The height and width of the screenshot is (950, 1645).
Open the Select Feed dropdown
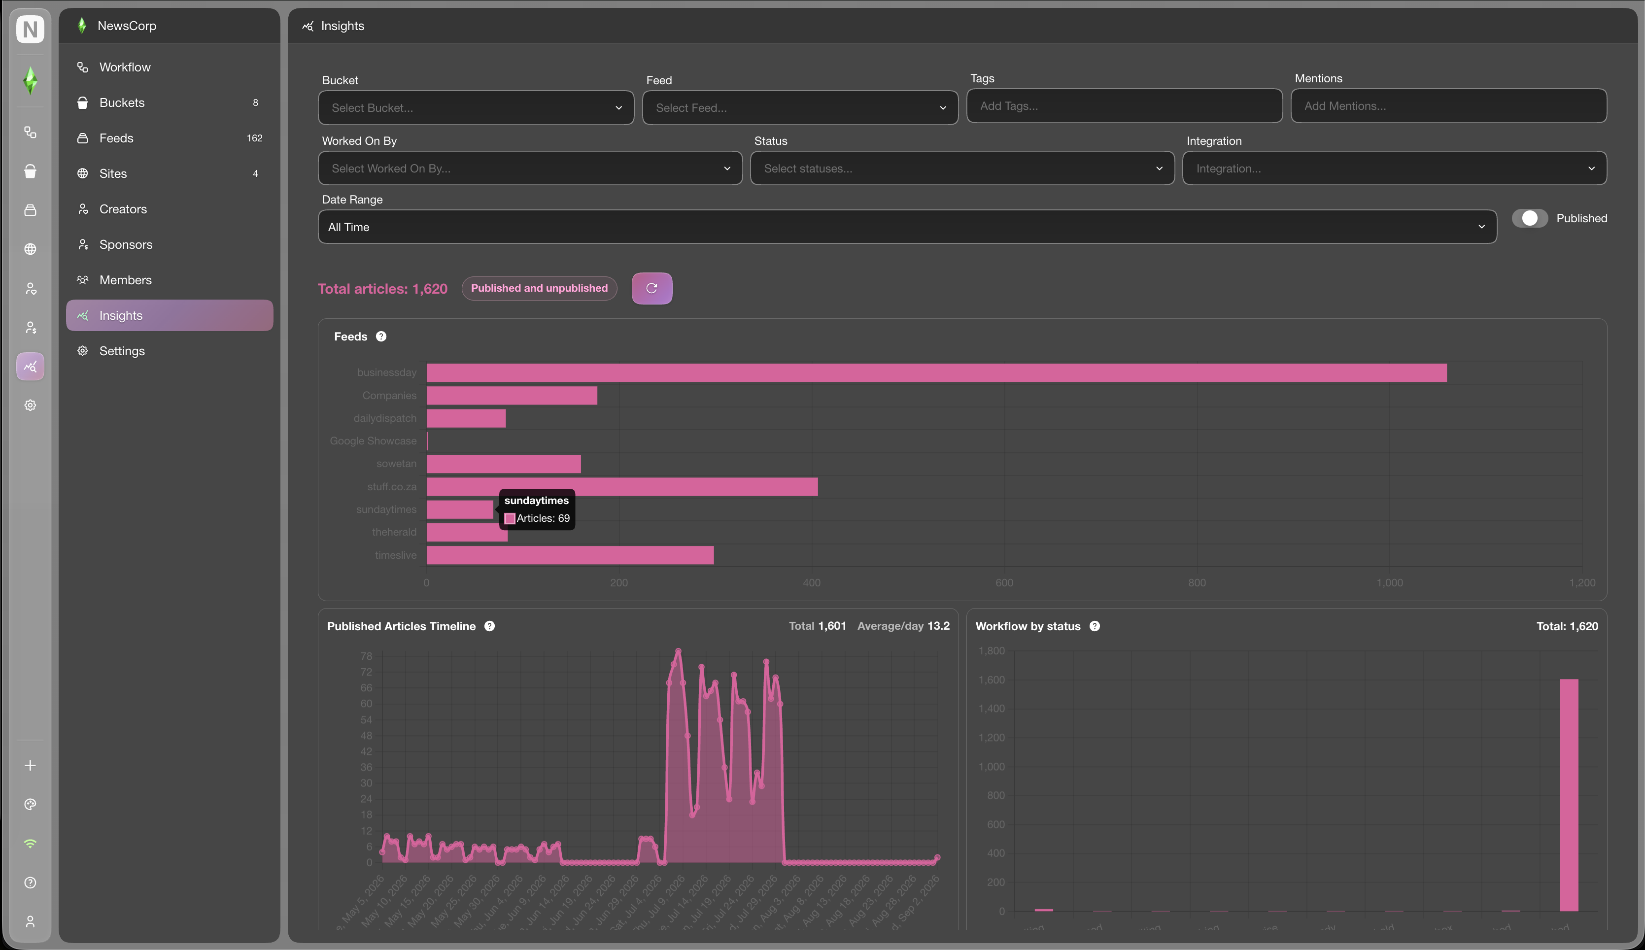click(x=800, y=107)
